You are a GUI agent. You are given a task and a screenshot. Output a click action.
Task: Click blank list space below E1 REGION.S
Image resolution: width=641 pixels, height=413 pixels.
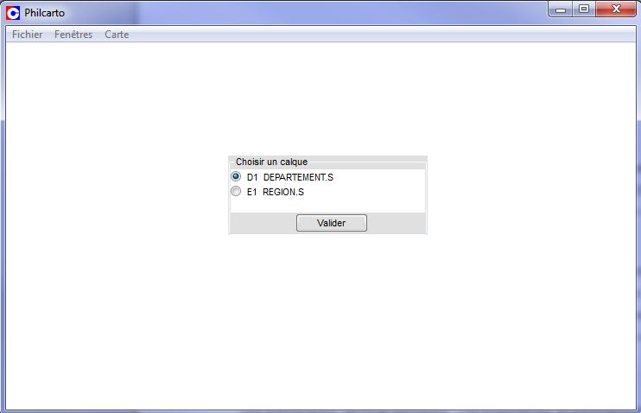[327, 206]
